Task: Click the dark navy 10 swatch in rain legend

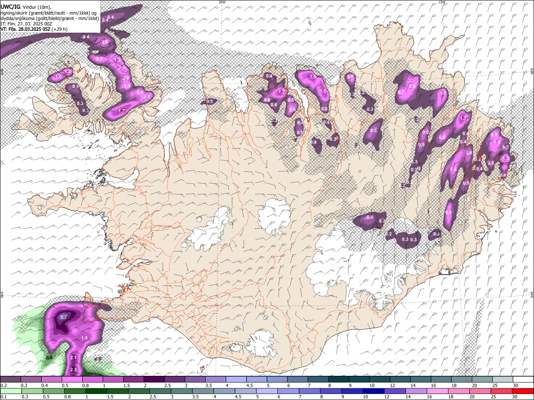Action: click(x=373, y=391)
